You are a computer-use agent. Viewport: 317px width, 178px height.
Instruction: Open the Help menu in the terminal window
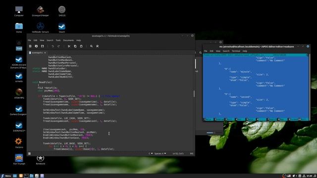[x=245, y=51]
